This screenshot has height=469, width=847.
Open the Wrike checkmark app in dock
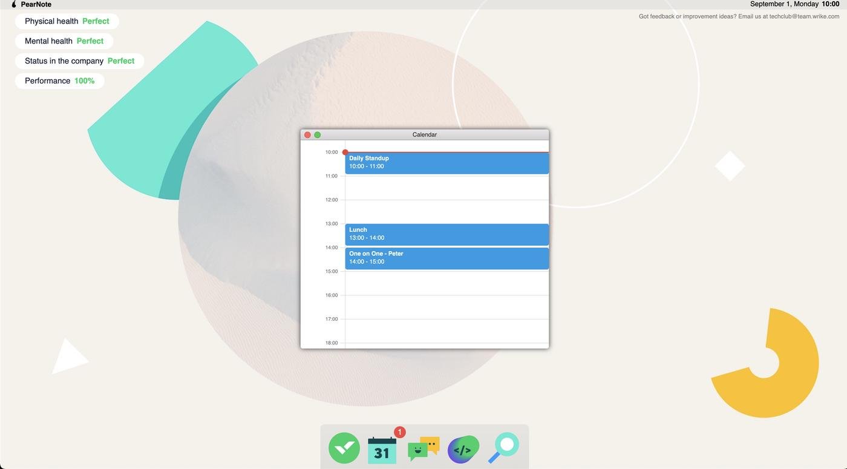tap(344, 448)
